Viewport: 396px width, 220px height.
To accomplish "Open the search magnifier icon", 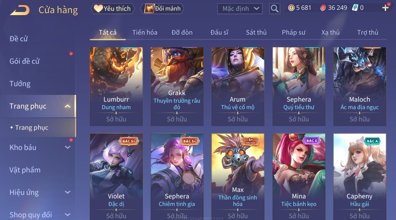I will click(274, 9).
